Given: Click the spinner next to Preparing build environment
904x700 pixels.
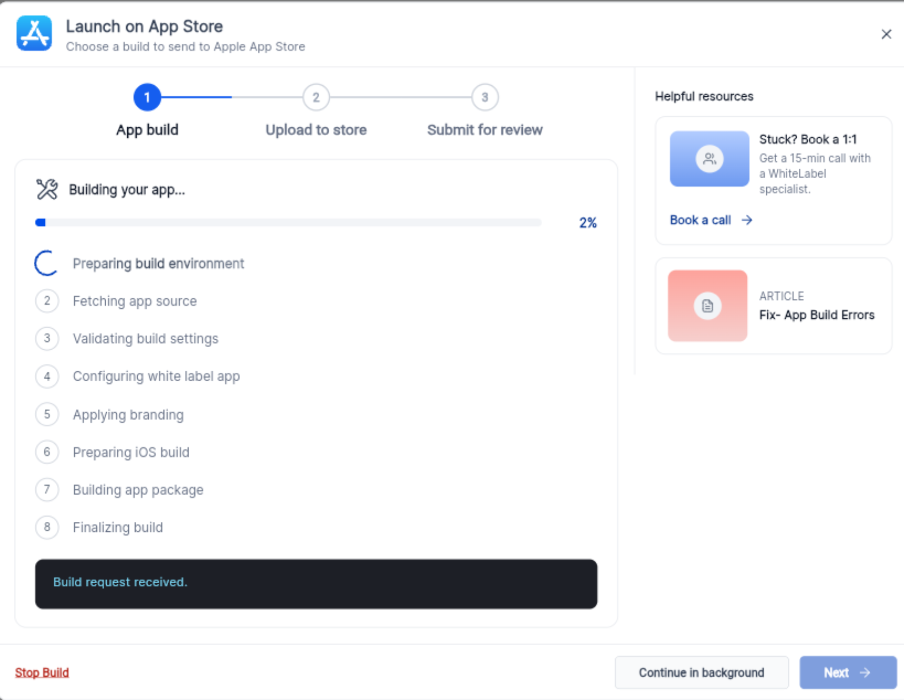Looking at the screenshot, I should 46,263.
